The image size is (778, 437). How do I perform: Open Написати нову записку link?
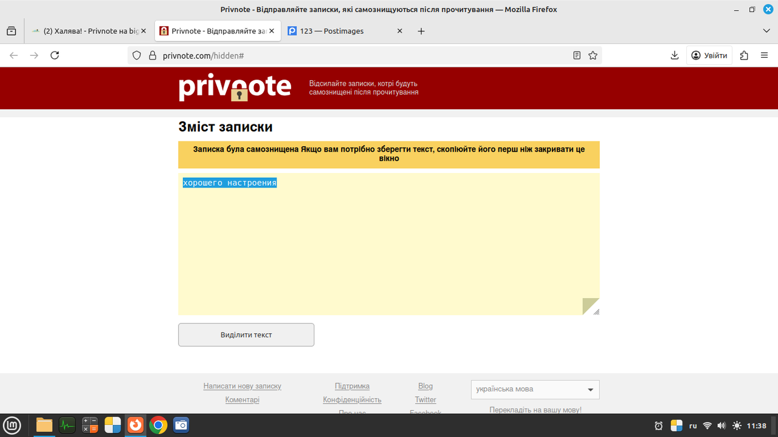tap(243, 386)
